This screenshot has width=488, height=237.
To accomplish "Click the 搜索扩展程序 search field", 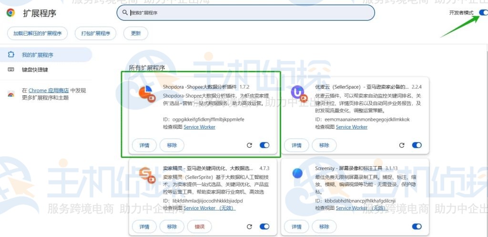I will point(245,13).
